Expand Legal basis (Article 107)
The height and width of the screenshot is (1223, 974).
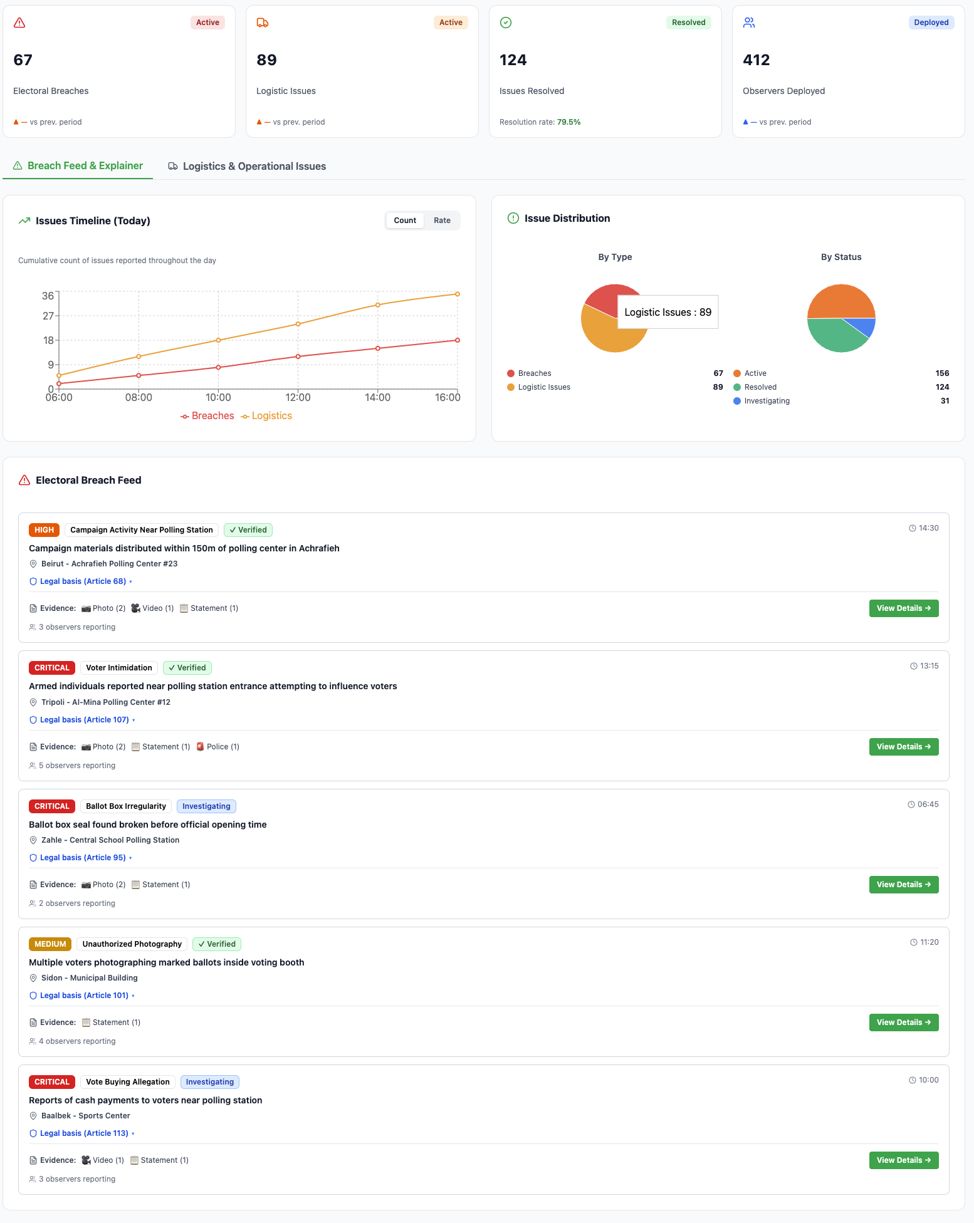[x=83, y=720]
